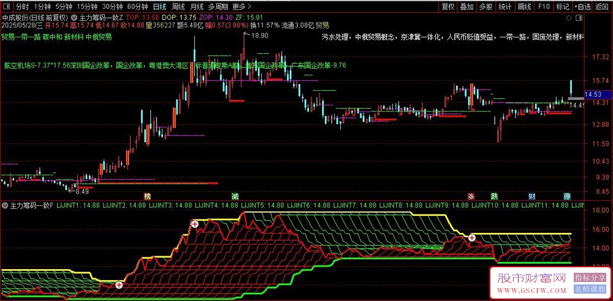This screenshot has width=613, height=301.
Task: Click the lowest plus signal marker in sub-chart
Action: [119, 285]
